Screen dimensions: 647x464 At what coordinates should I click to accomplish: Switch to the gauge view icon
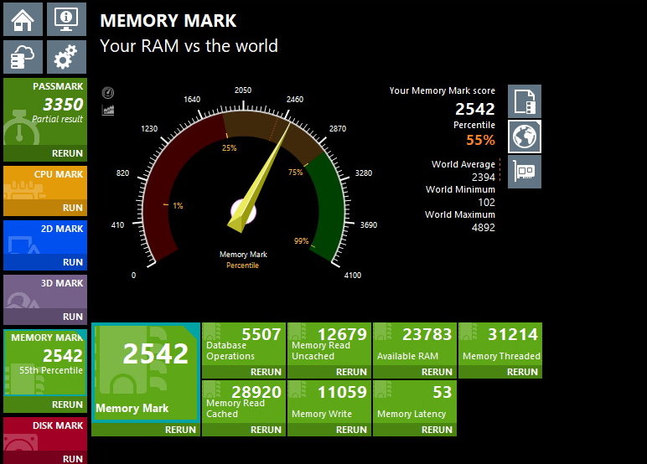108,93
